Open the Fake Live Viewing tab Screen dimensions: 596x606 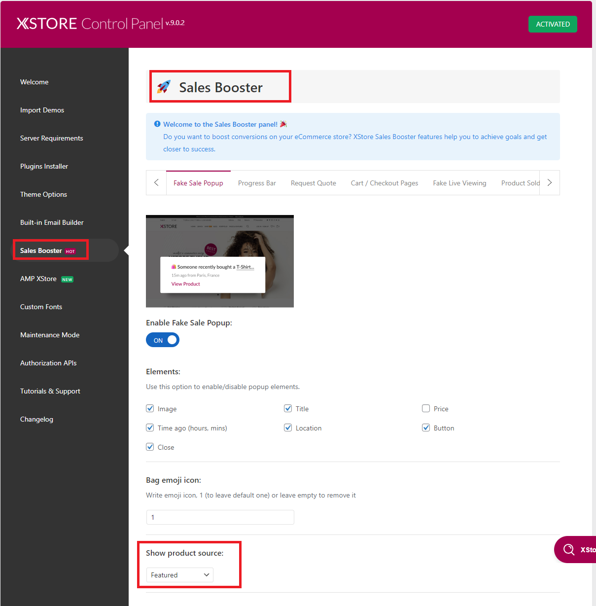[459, 183]
